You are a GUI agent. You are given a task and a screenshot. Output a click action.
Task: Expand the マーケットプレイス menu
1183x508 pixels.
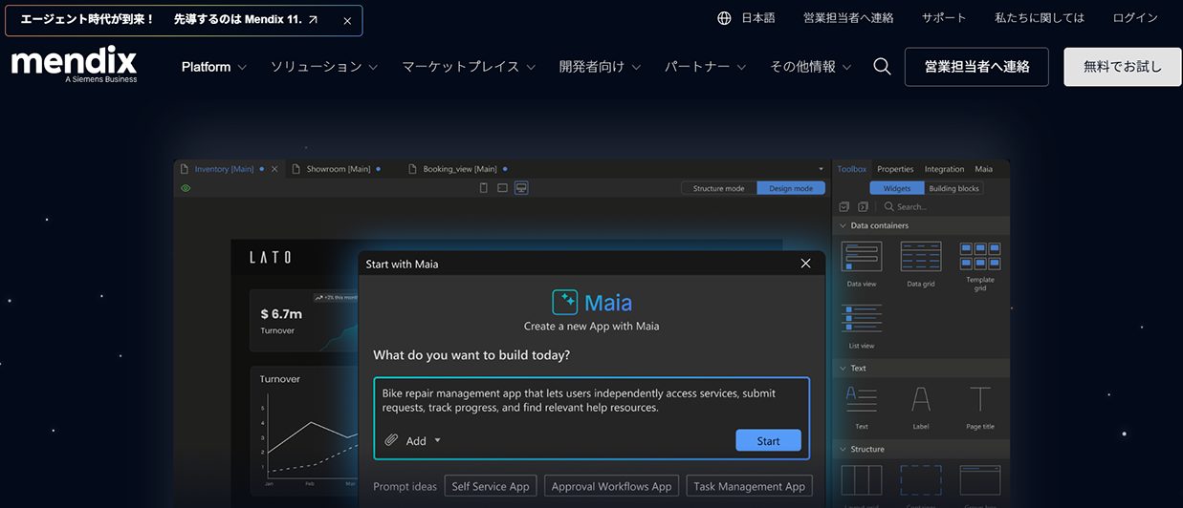(469, 67)
